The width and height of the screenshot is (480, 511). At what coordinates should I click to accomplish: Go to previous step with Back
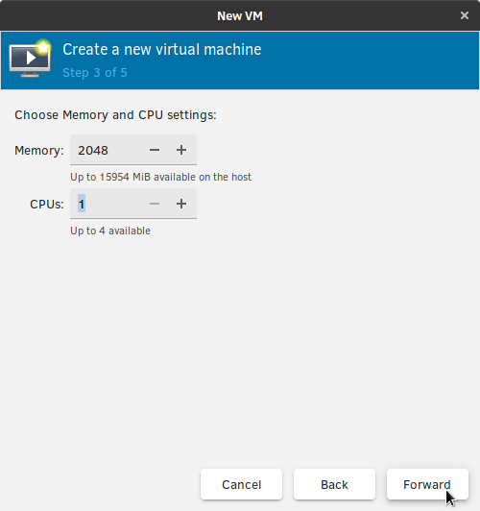[x=334, y=484]
